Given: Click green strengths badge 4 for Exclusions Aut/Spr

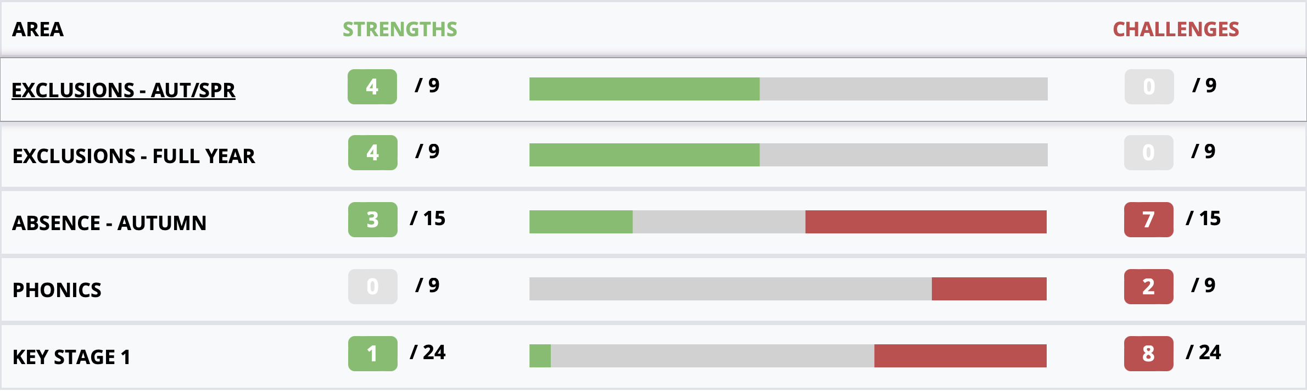Looking at the screenshot, I should point(372,87).
